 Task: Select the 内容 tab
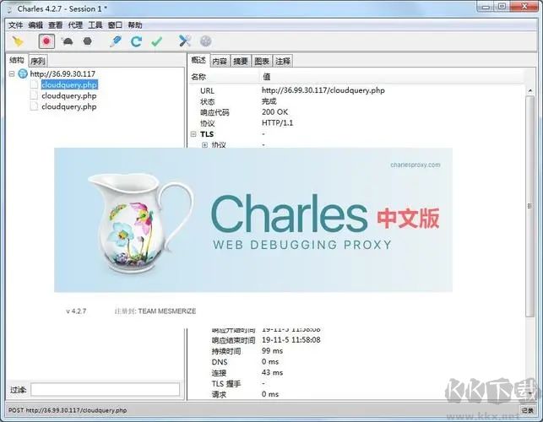220,61
